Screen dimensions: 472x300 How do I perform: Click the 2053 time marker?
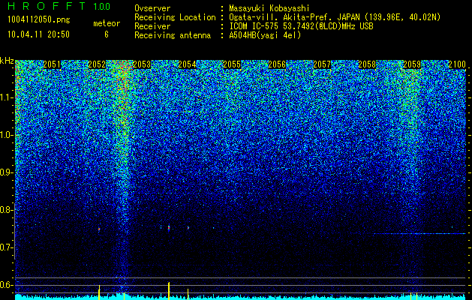pos(142,64)
